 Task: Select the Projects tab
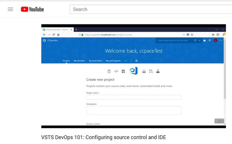pyautogui.click(x=66, y=61)
